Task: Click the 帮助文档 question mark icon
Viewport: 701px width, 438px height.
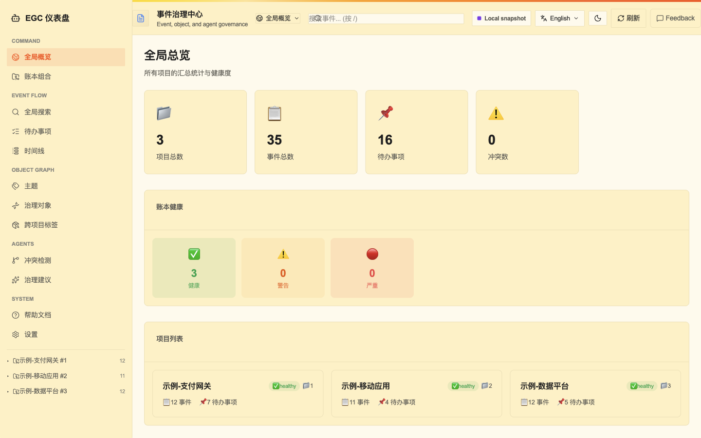Action: (x=16, y=315)
